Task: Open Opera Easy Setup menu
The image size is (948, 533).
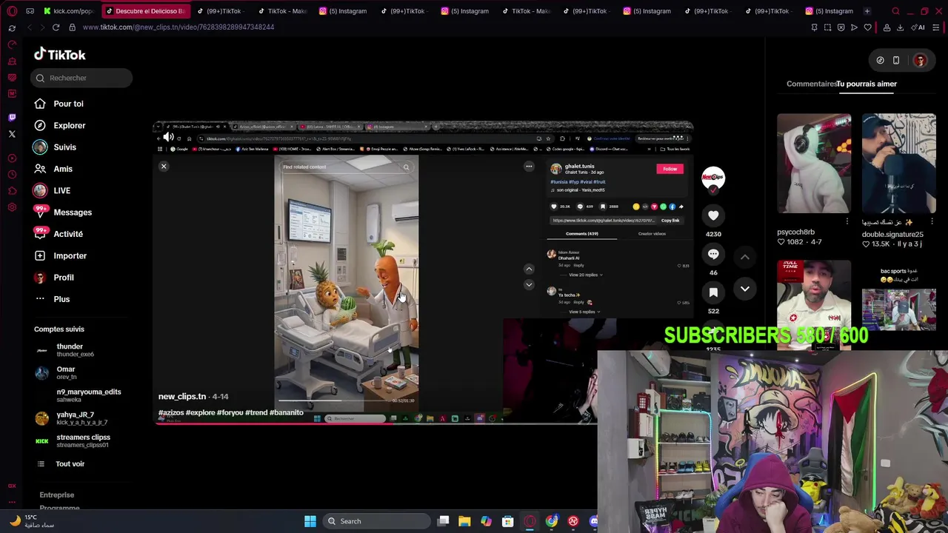Action: point(936,27)
